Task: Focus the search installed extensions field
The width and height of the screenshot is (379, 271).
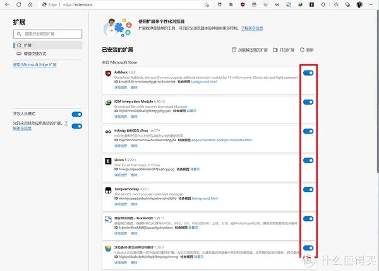Action: 47,34
